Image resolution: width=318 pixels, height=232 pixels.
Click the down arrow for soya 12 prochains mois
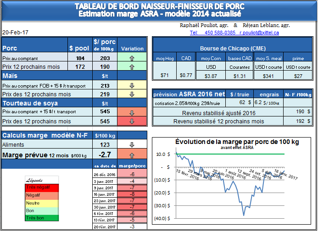[x=132, y=122]
